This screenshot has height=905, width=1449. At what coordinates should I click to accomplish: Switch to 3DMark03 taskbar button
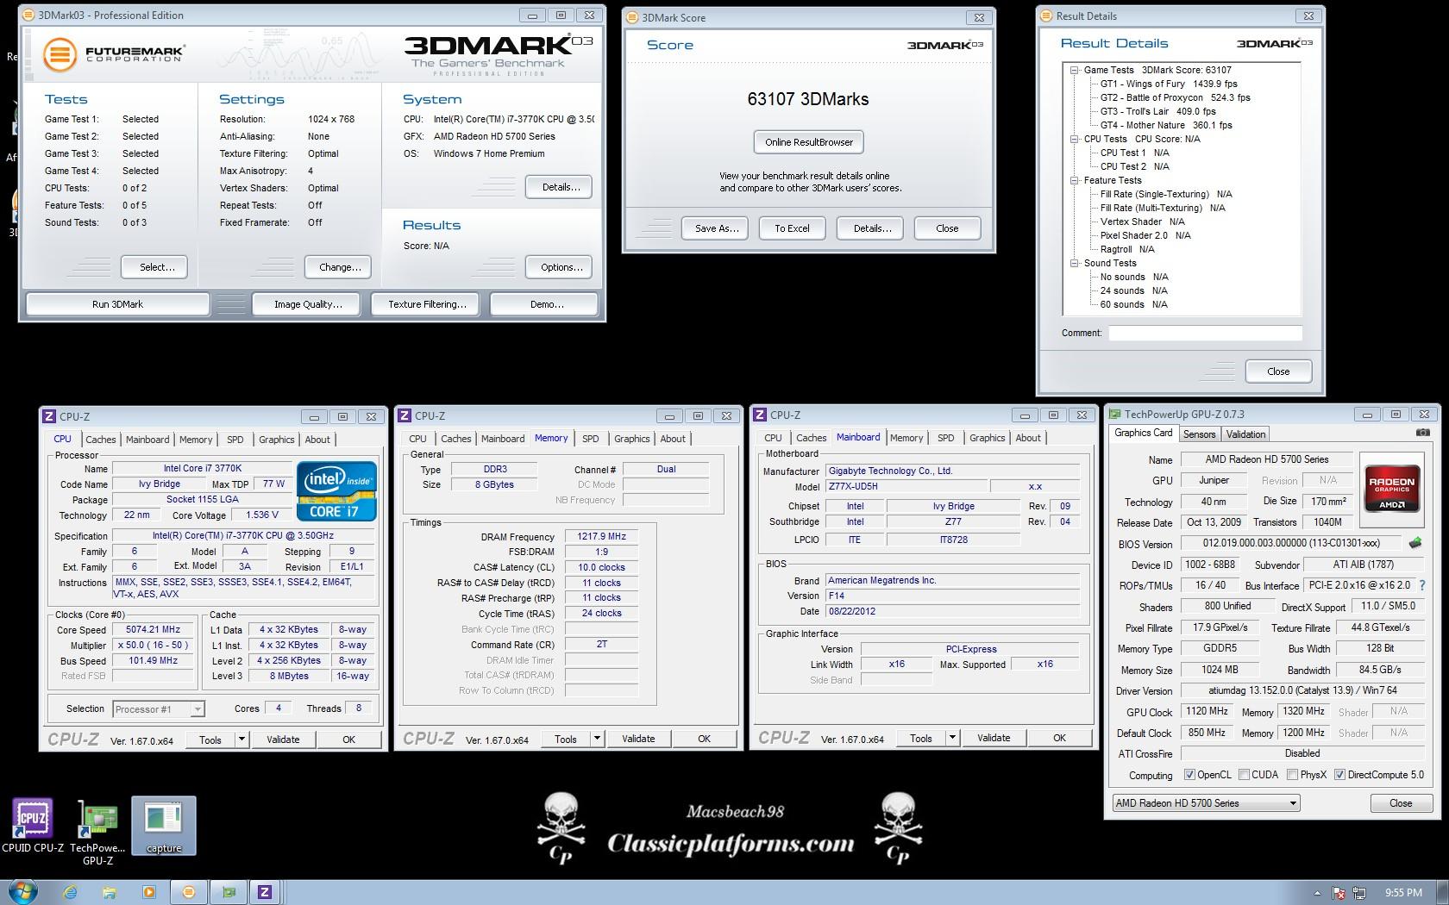(189, 892)
